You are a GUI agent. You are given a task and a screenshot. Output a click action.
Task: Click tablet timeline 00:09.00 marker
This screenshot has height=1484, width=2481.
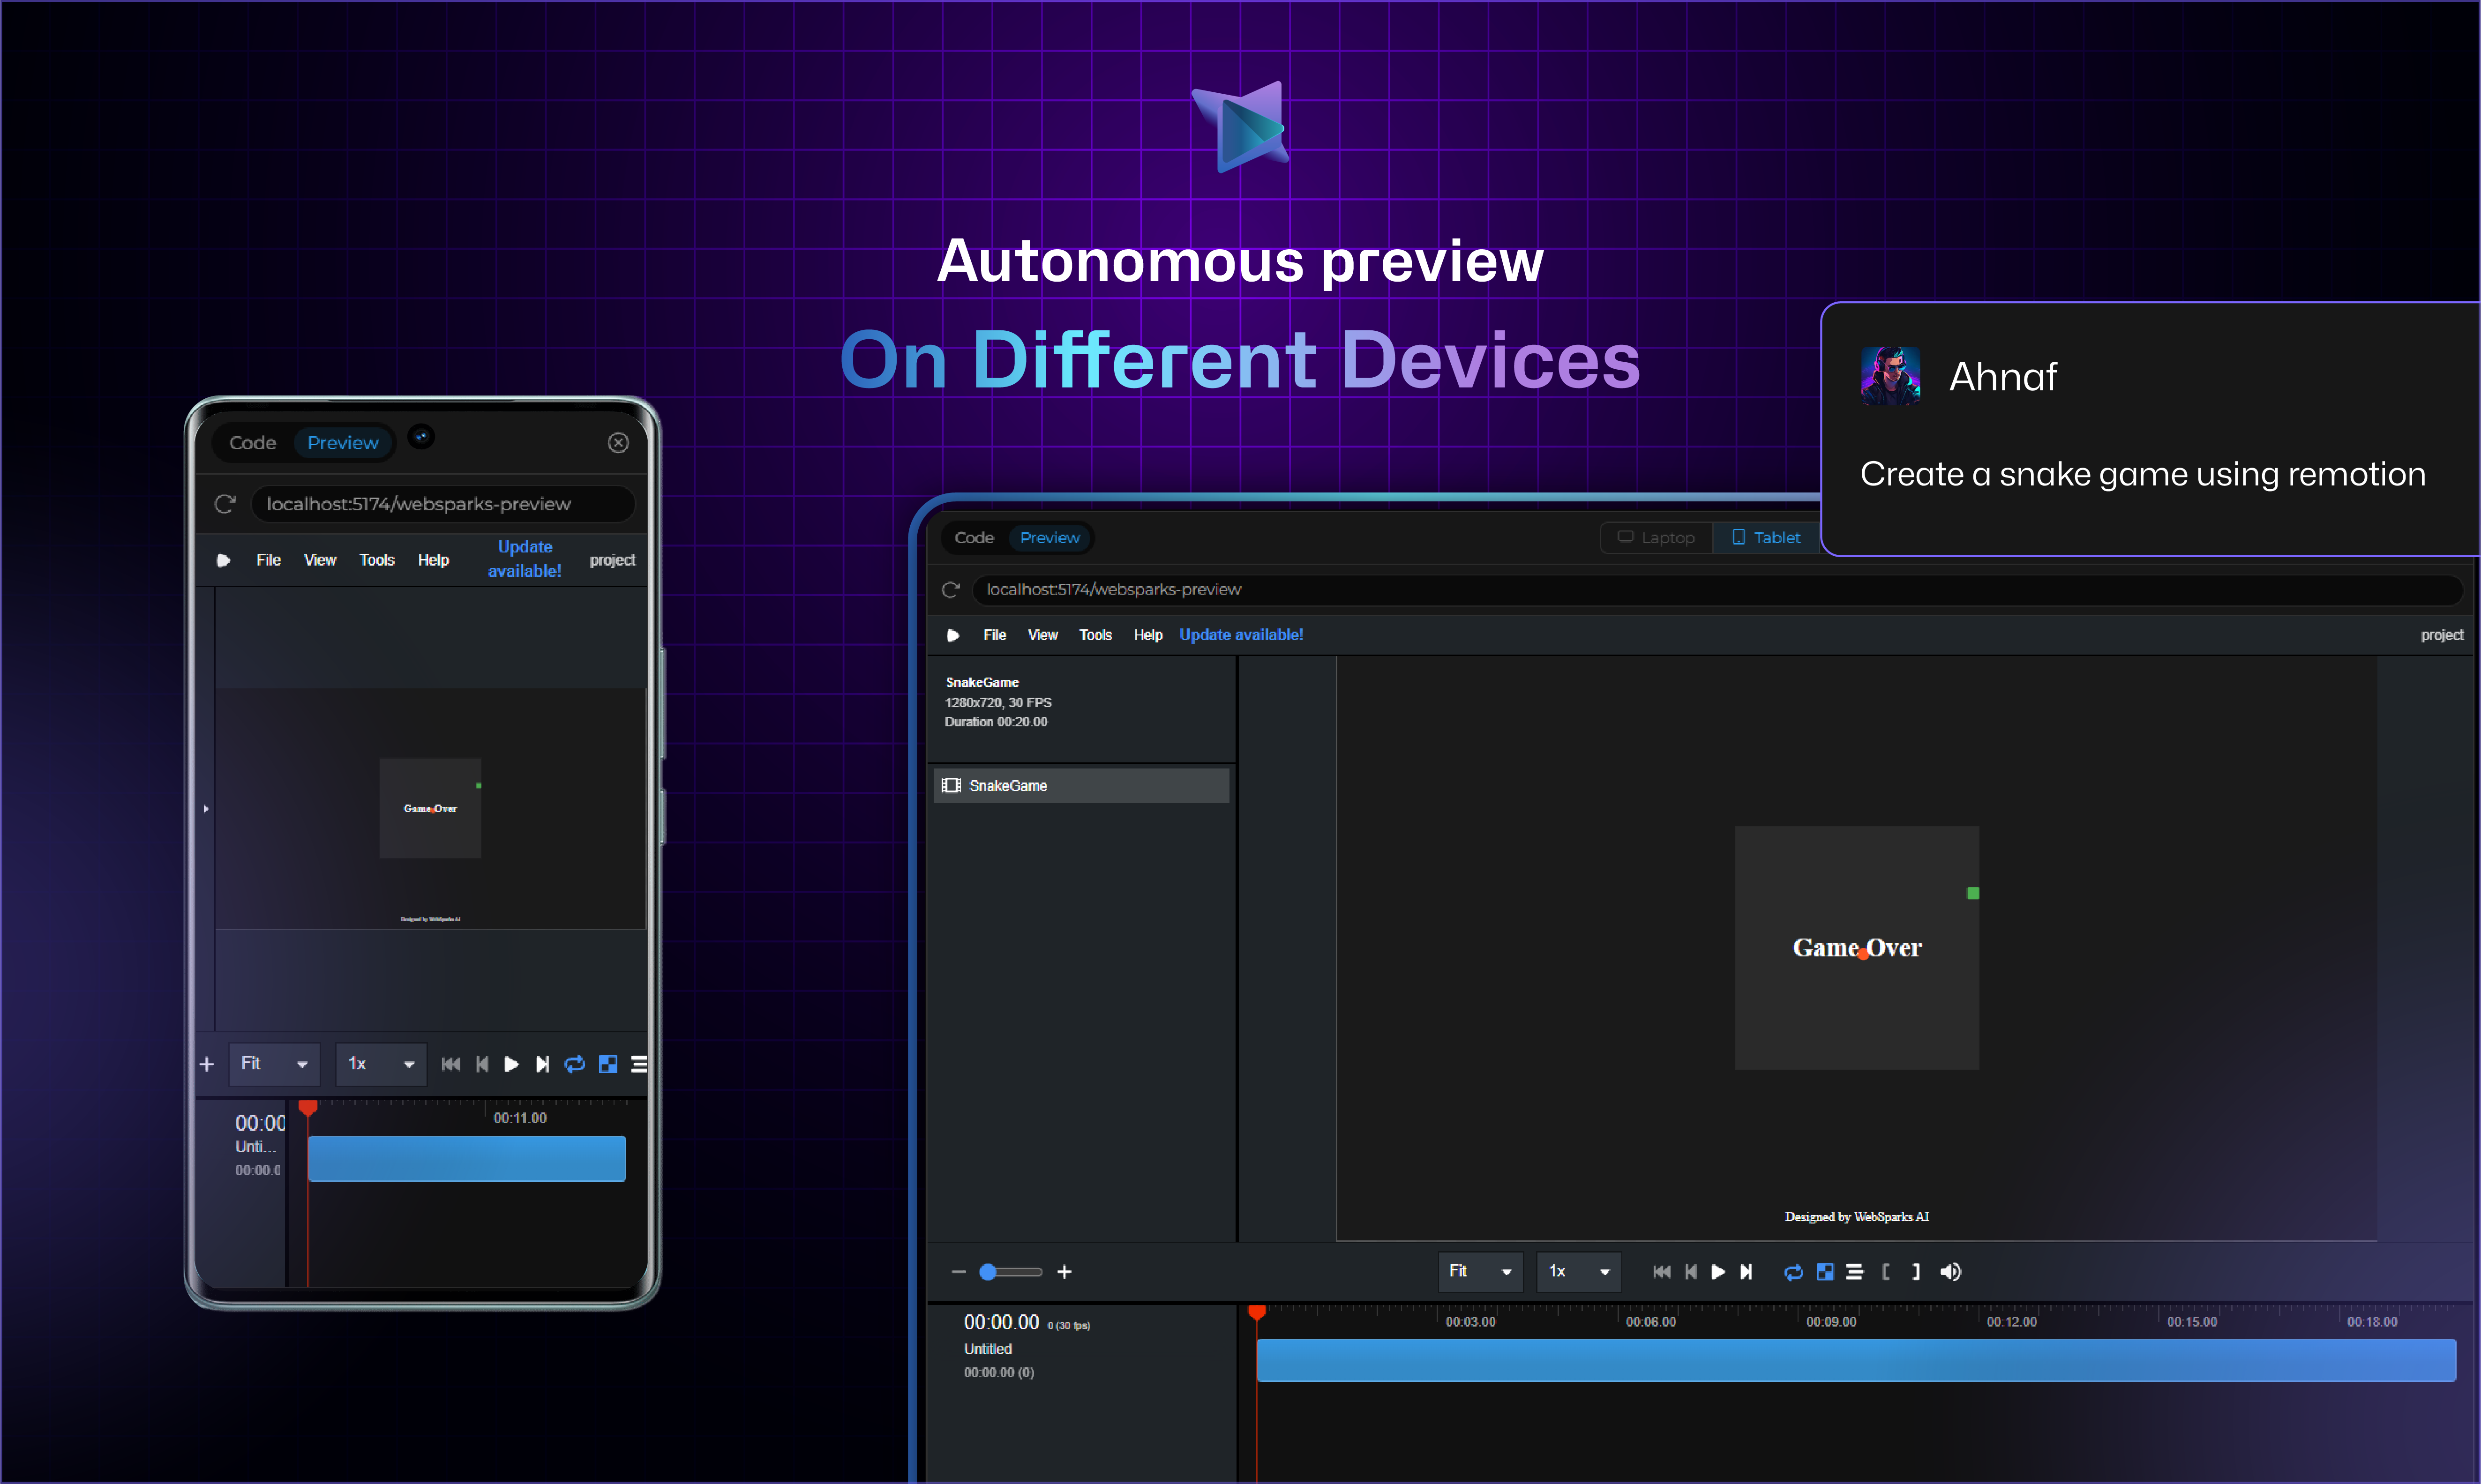pyautogui.click(x=1831, y=1322)
